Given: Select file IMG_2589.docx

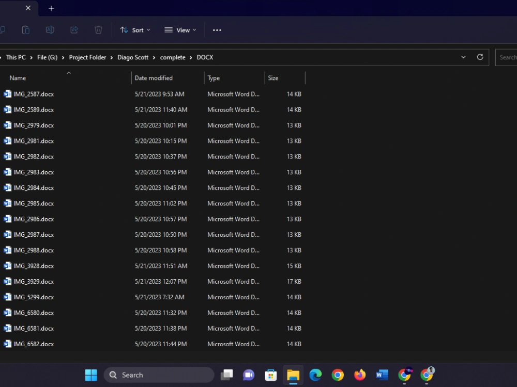Looking at the screenshot, I should [x=33, y=109].
